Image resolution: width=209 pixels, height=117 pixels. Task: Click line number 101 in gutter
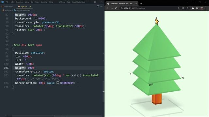coord(6,68)
